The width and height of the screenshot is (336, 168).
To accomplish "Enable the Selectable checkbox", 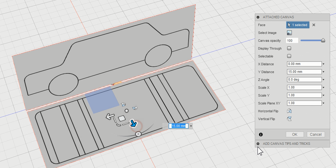I will coord(289,56).
